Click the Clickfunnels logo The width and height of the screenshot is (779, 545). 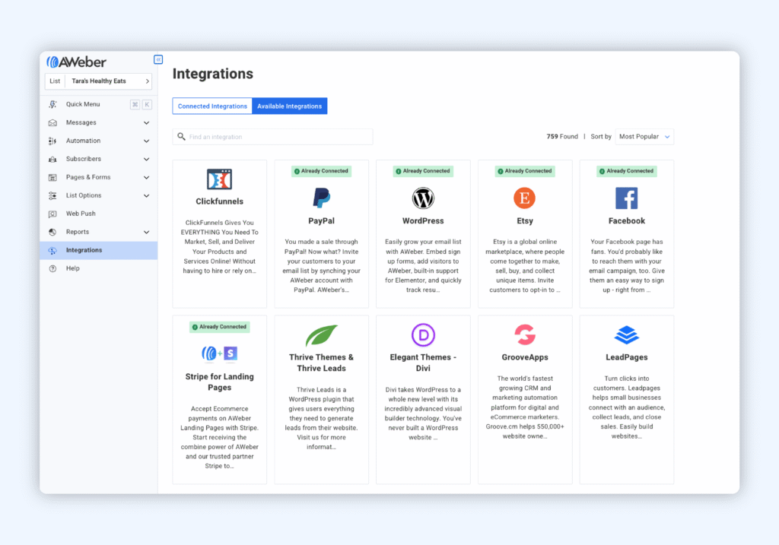pos(220,179)
